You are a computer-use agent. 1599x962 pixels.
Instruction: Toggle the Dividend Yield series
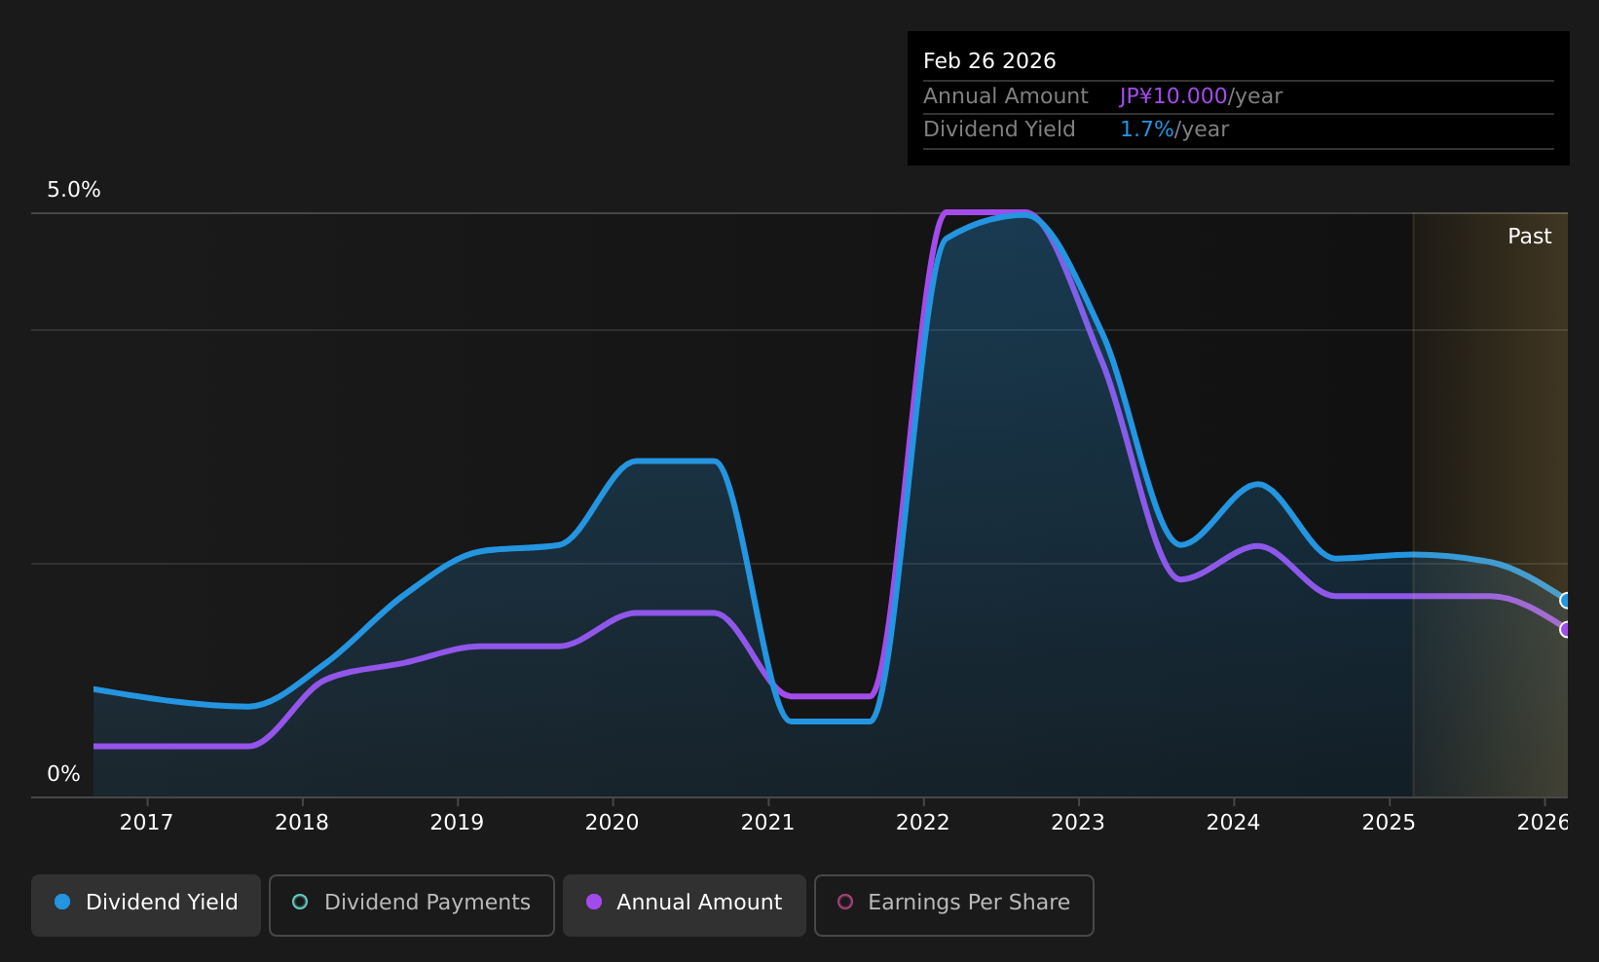146,905
